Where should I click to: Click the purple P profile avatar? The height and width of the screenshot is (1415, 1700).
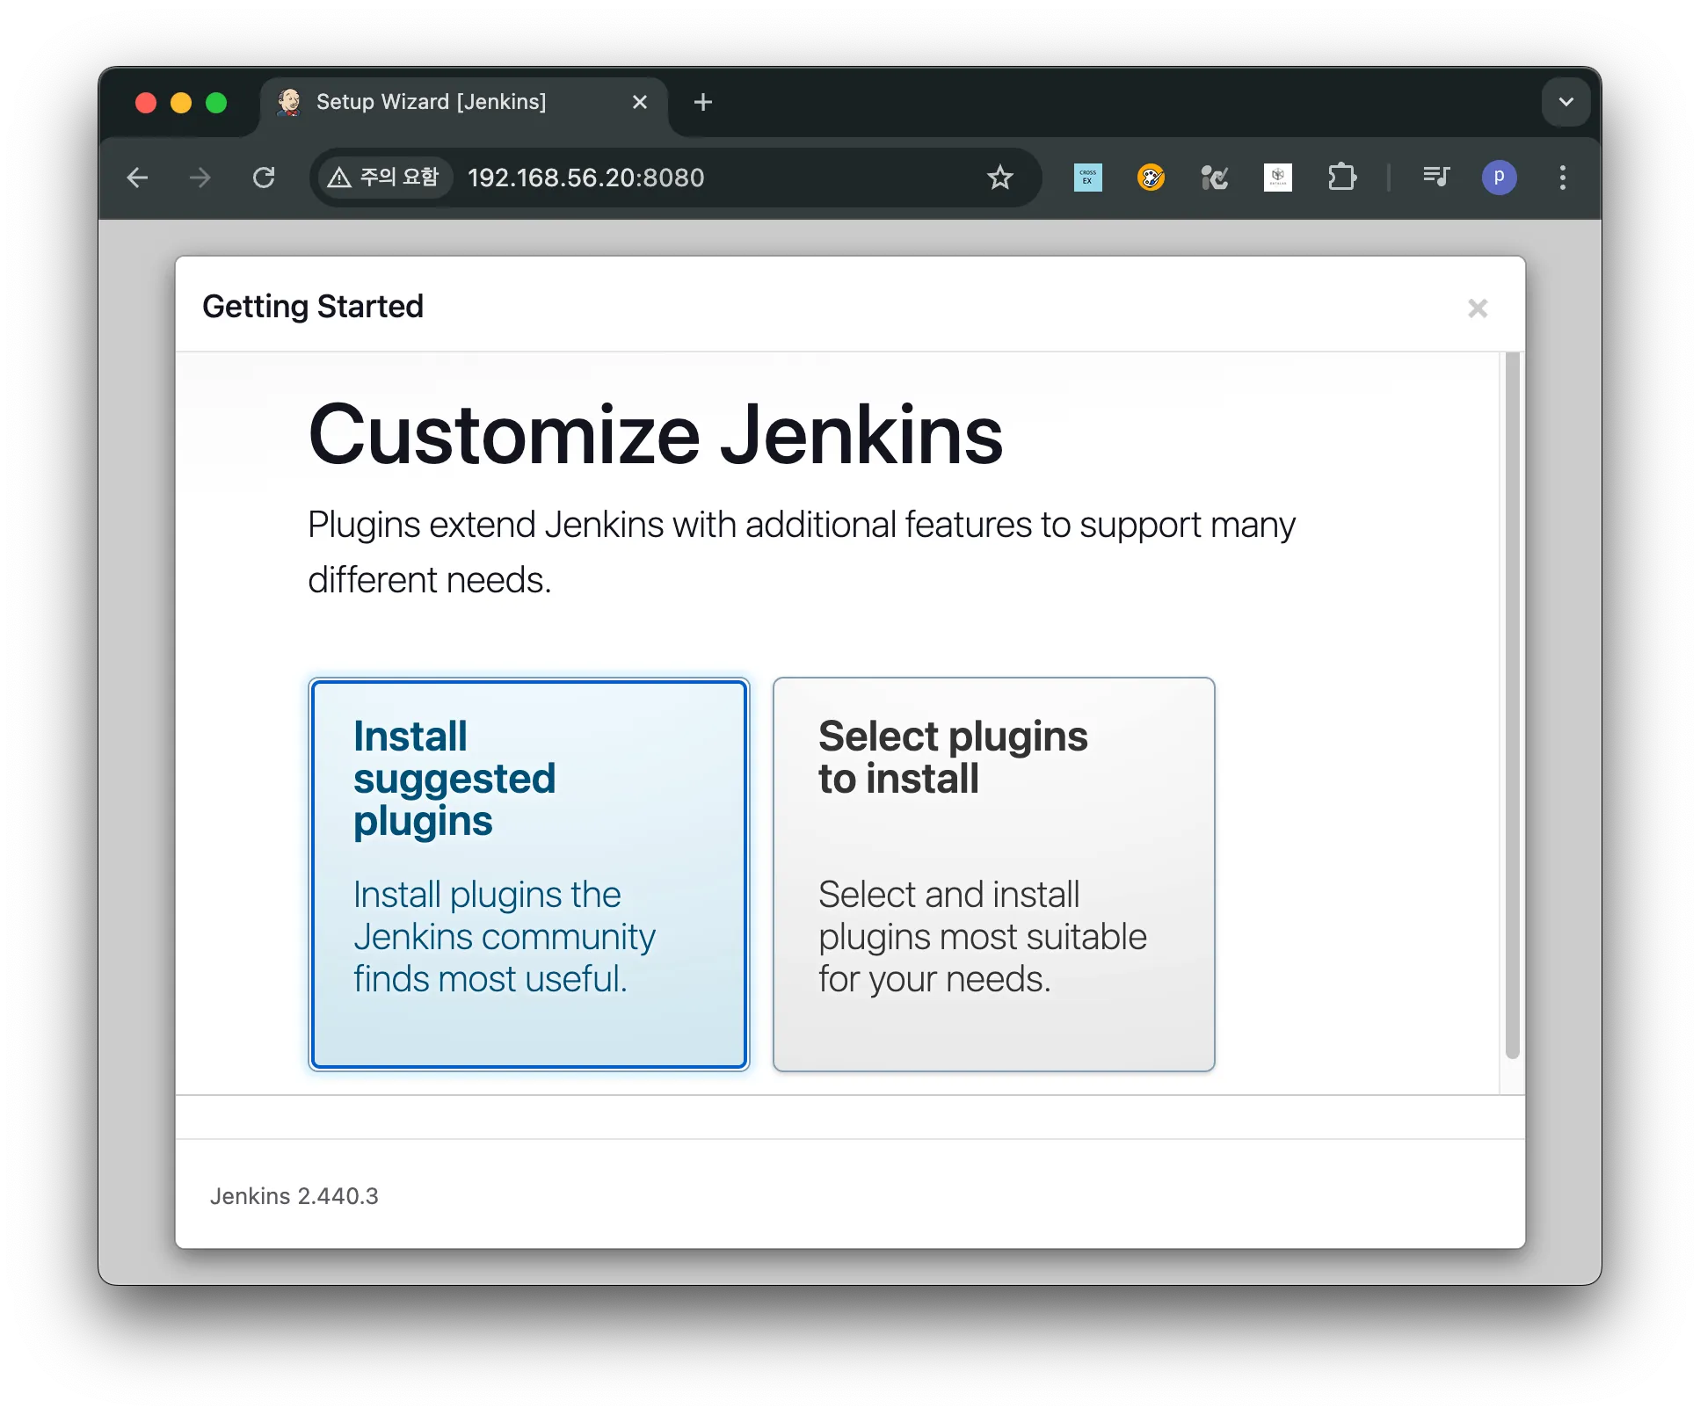1499,178
